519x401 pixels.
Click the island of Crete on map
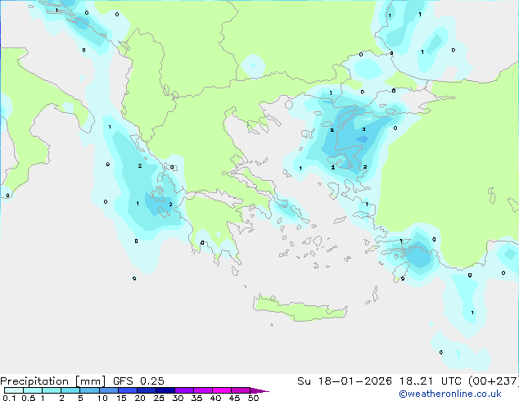click(300, 309)
